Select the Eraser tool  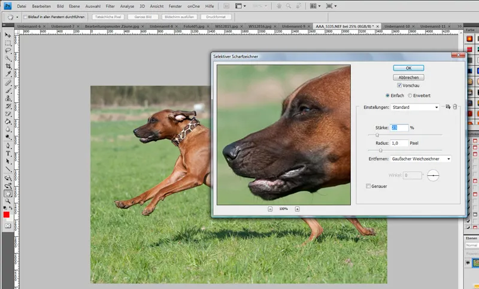tap(8, 114)
